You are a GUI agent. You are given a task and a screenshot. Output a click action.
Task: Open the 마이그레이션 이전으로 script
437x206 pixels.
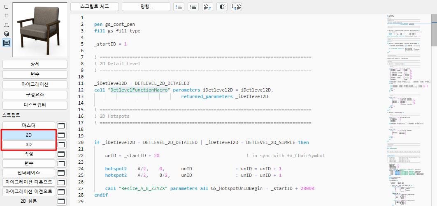coord(29,192)
